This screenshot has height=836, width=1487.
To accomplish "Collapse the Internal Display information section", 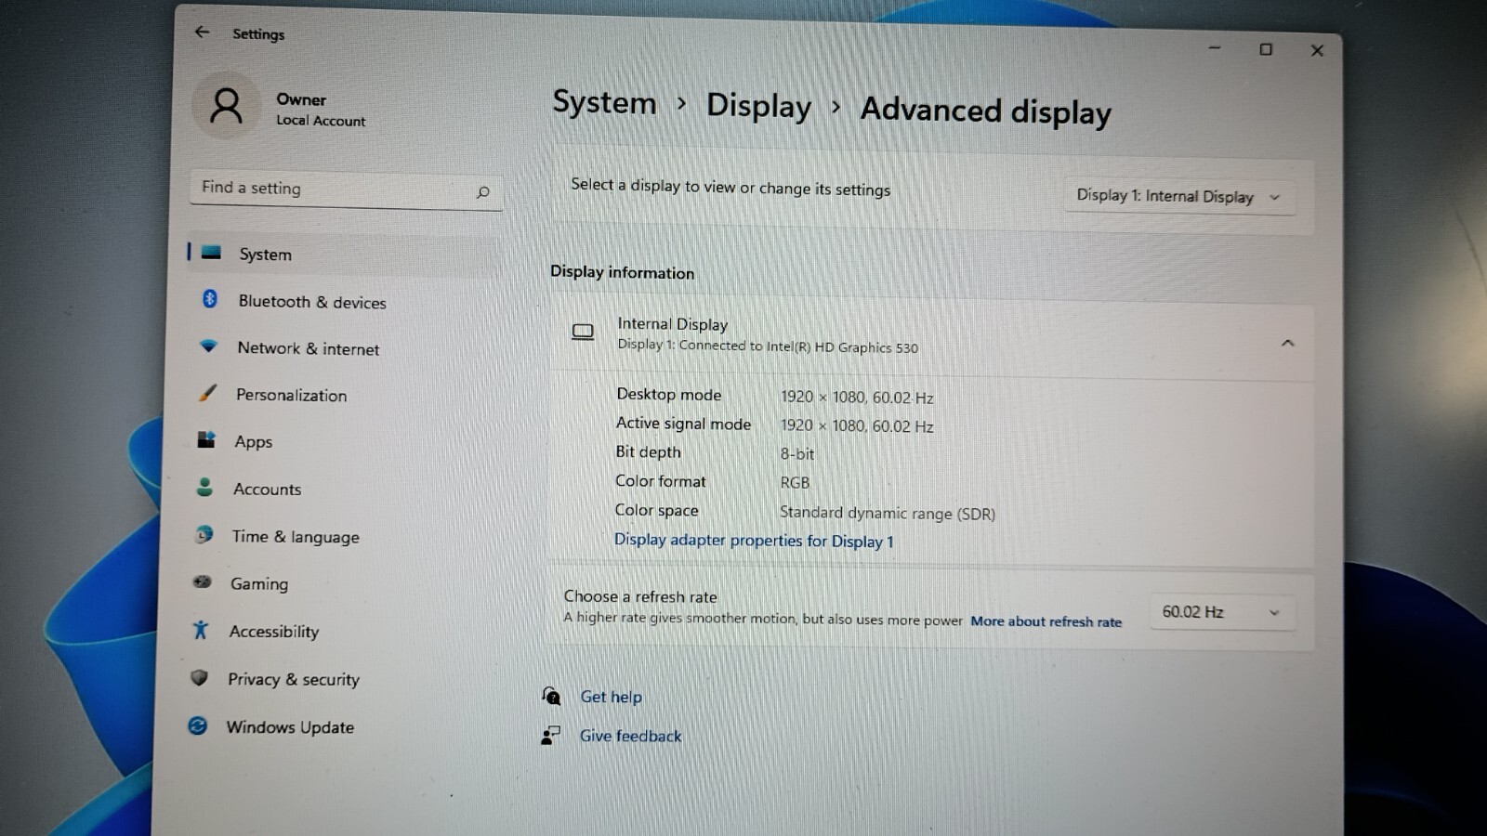I will 1287,343.
